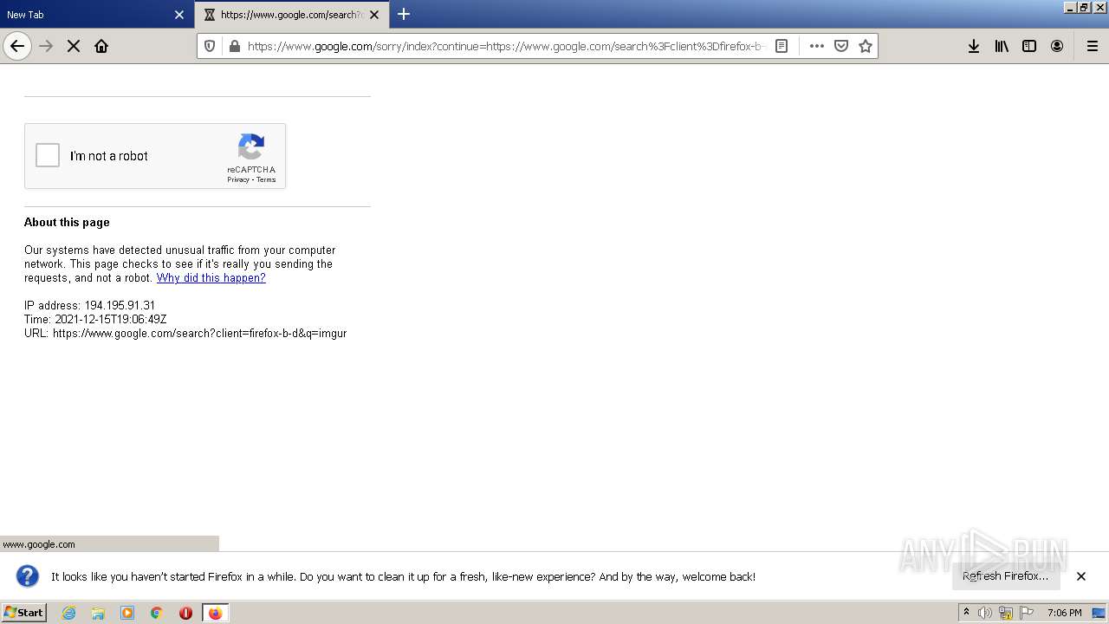Open the Windows Start menu
1109x624 pixels.
tap(23, 612)
